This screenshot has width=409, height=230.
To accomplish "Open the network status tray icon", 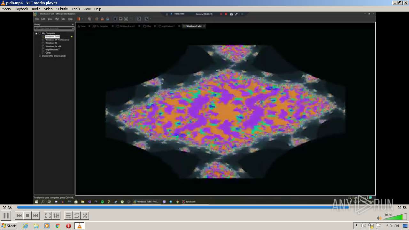I will (x=371, y=226).
